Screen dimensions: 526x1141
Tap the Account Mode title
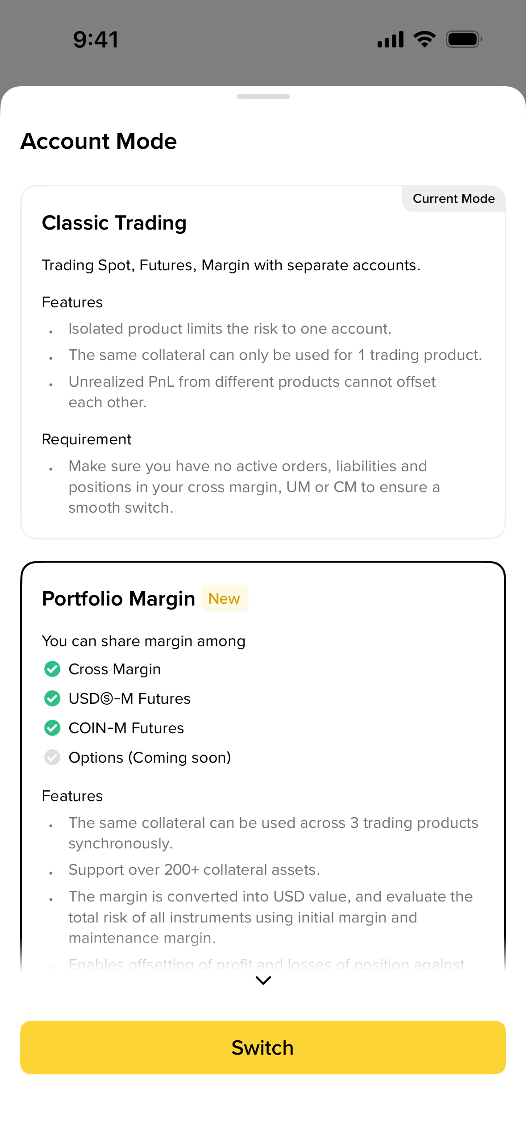pos(99,141)
